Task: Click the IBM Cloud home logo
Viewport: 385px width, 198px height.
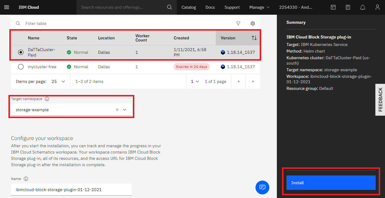Action: (29, 7)
